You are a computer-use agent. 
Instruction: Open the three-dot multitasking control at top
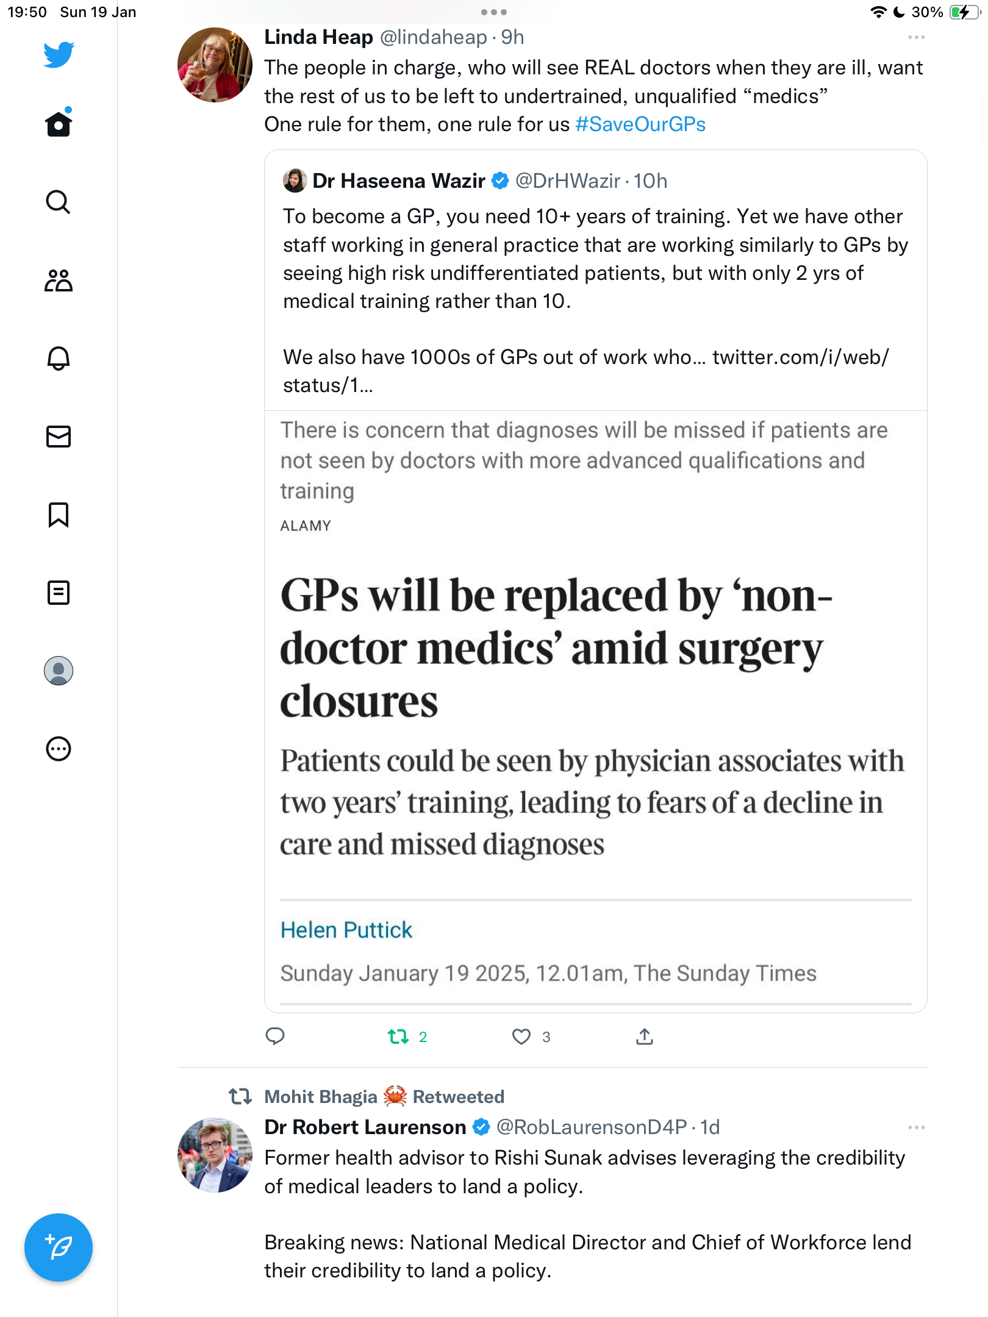494,12
